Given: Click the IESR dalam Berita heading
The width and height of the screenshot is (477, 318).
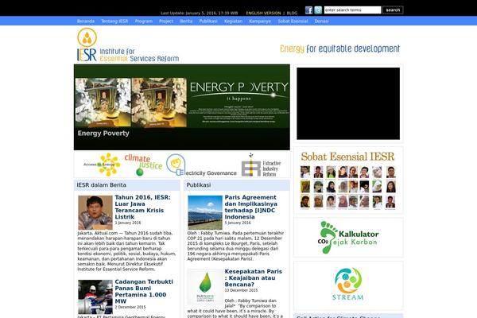Looking at the screenshot, I should [x=101, y=185].
